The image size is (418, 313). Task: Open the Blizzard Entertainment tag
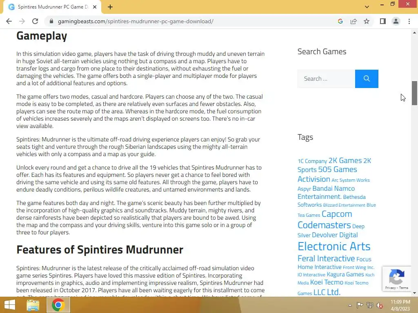point(344,205)
